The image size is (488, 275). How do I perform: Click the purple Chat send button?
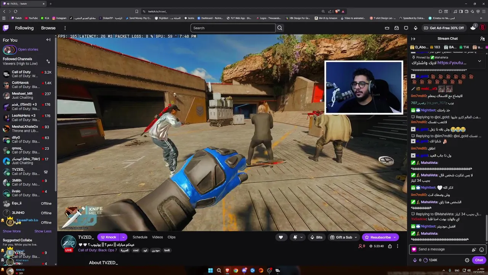tap(479, 260)
